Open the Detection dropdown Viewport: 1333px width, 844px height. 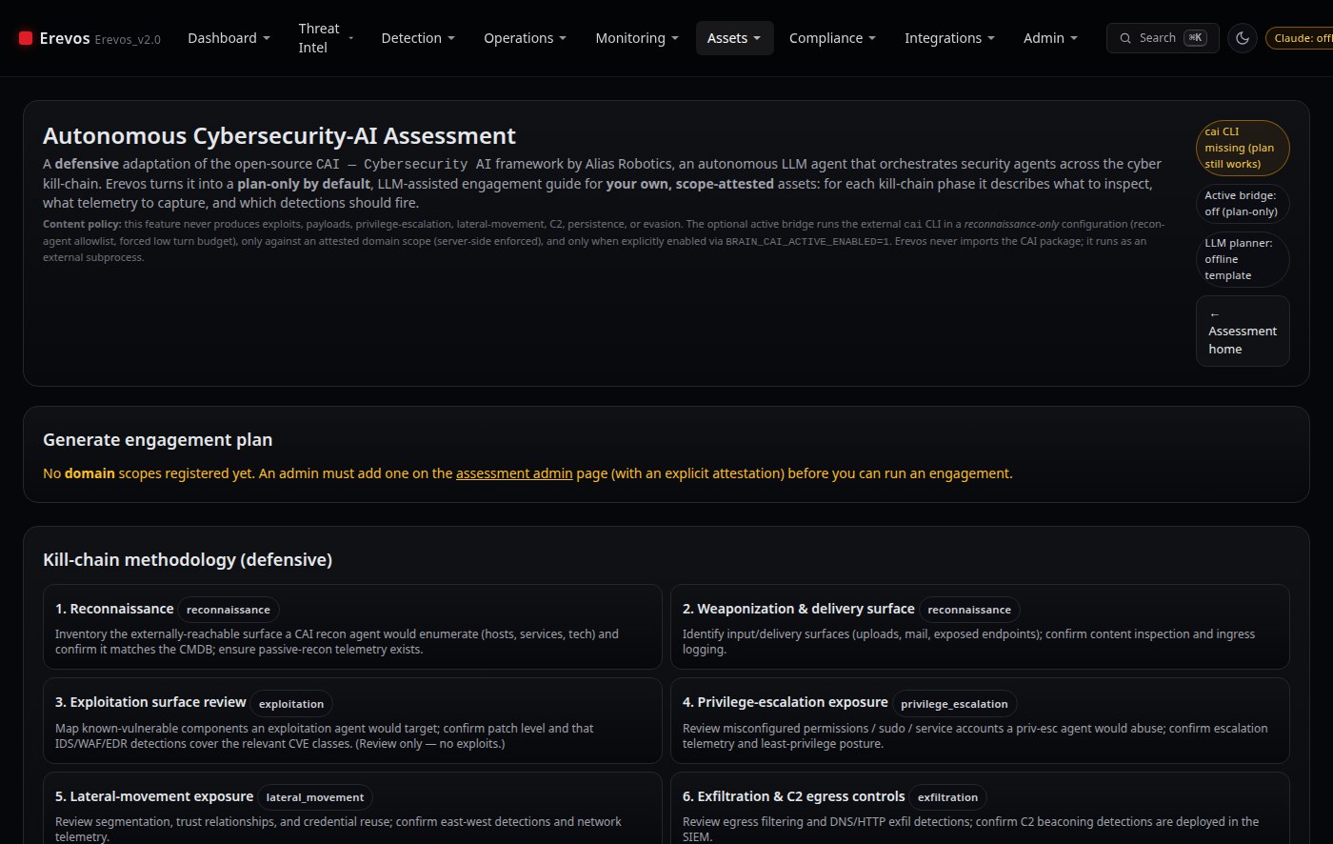coord(418,38)
